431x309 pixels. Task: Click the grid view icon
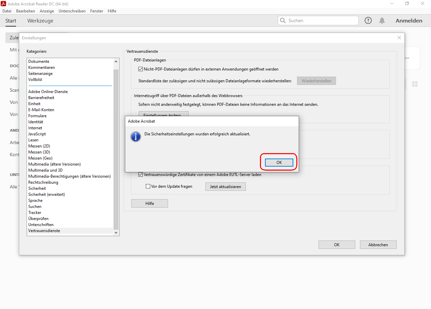(x=415, y=84)
